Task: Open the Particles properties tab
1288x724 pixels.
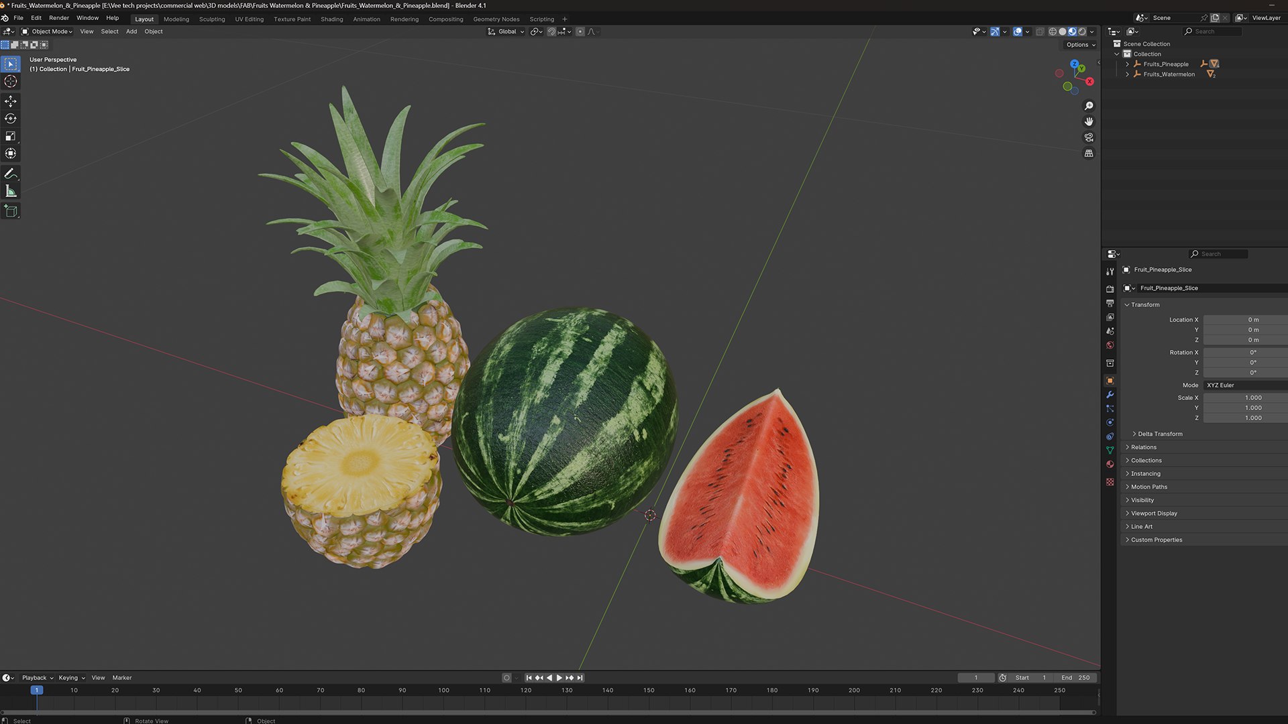Action: point(1110,409)
